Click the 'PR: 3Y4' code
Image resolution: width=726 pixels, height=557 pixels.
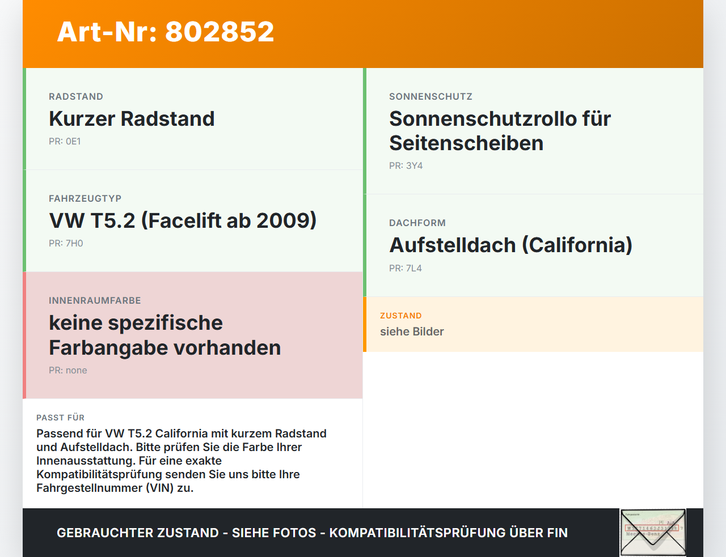[x=406, y=165]
